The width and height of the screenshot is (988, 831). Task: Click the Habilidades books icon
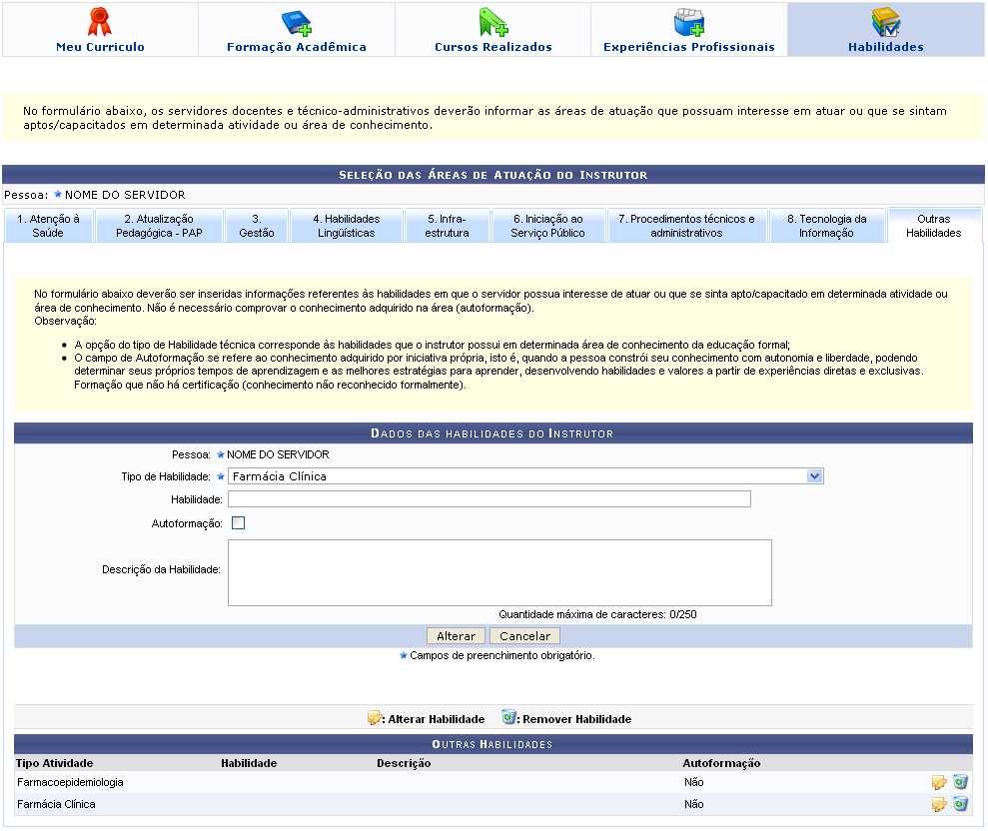[885, 21]
